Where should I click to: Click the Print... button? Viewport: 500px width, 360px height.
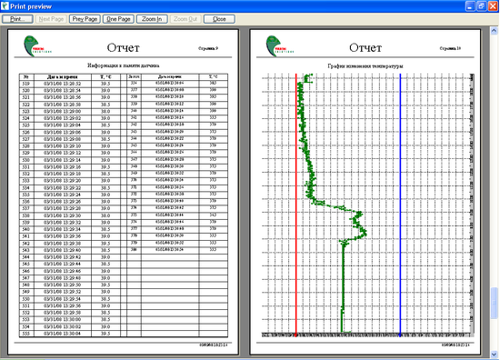coord(17,19)
